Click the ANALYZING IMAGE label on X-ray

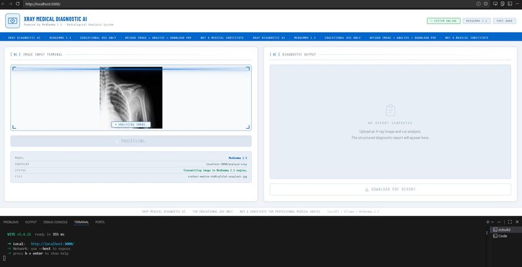tap(131, 124)
